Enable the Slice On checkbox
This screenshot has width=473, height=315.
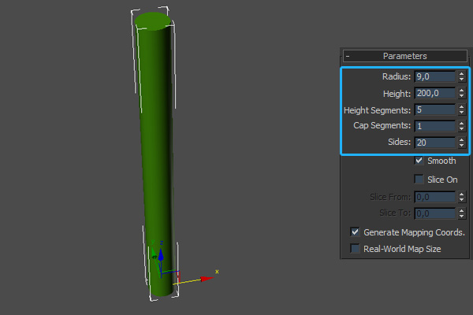pos(419,180)
